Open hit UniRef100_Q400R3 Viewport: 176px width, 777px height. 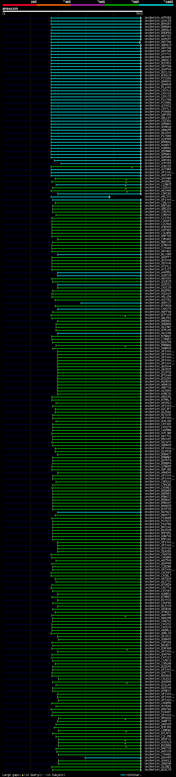point(158,757)
